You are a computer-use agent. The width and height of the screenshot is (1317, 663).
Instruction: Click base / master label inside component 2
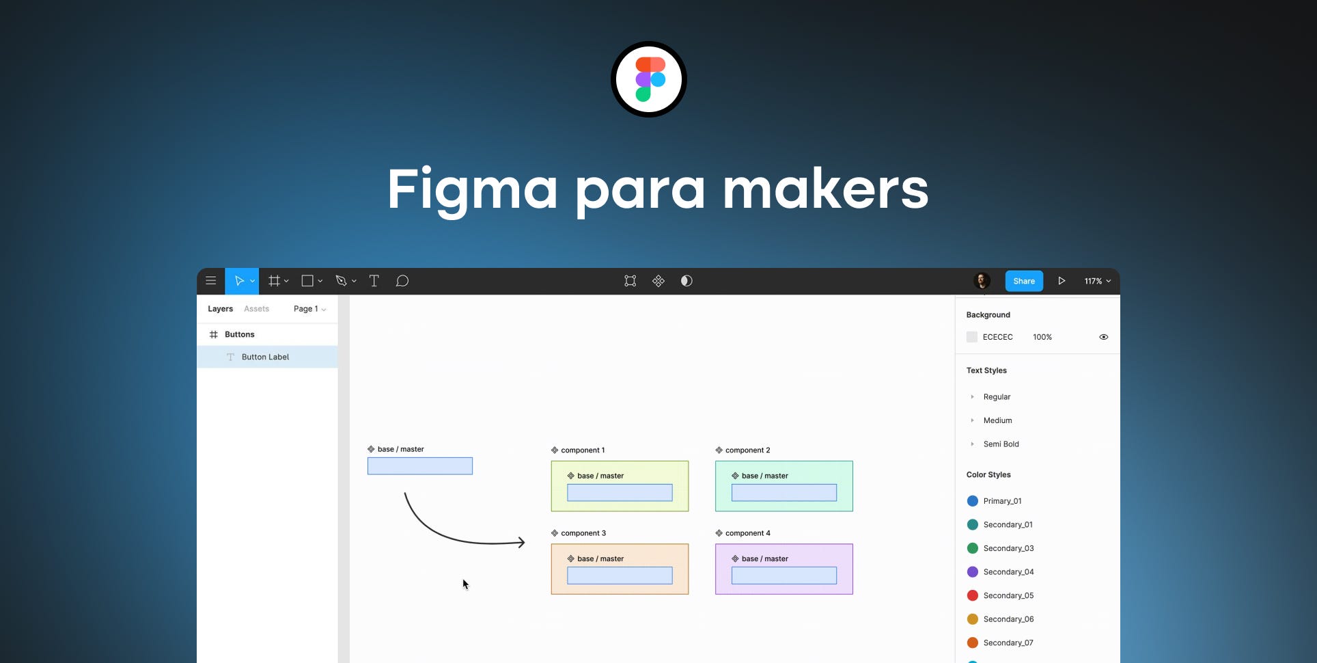click(x=765, y=476)
